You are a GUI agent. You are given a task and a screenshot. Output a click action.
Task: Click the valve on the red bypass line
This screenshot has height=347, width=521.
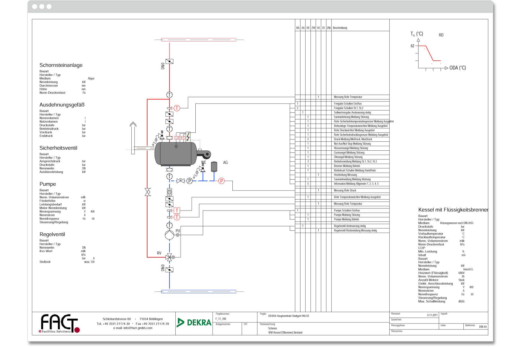coord(148,192)
